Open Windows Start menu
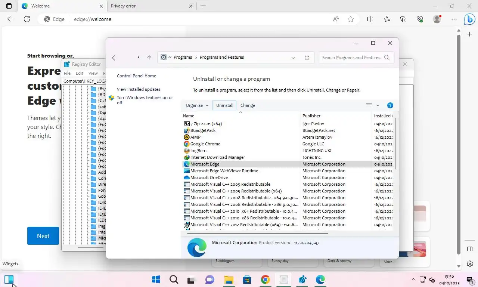 (x=156, y=280)
